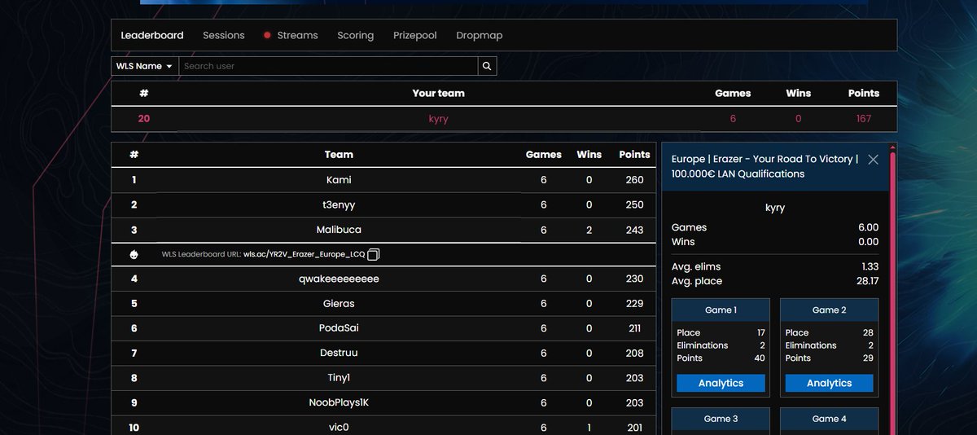Open Analytics for Game 2

[x=829, y=383]
